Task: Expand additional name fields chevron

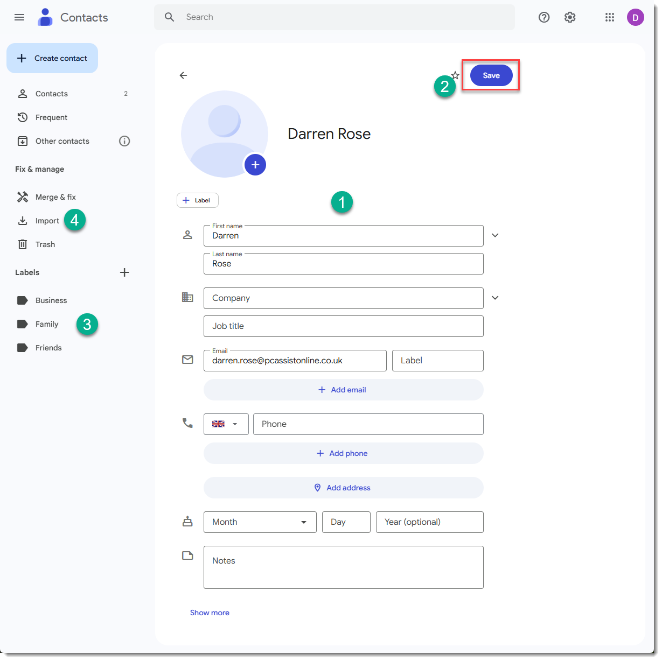Action: click(495, 235)
